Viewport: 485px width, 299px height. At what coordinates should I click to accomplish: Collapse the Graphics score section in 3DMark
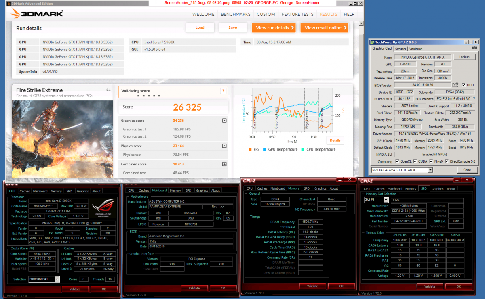coord(224,121)
